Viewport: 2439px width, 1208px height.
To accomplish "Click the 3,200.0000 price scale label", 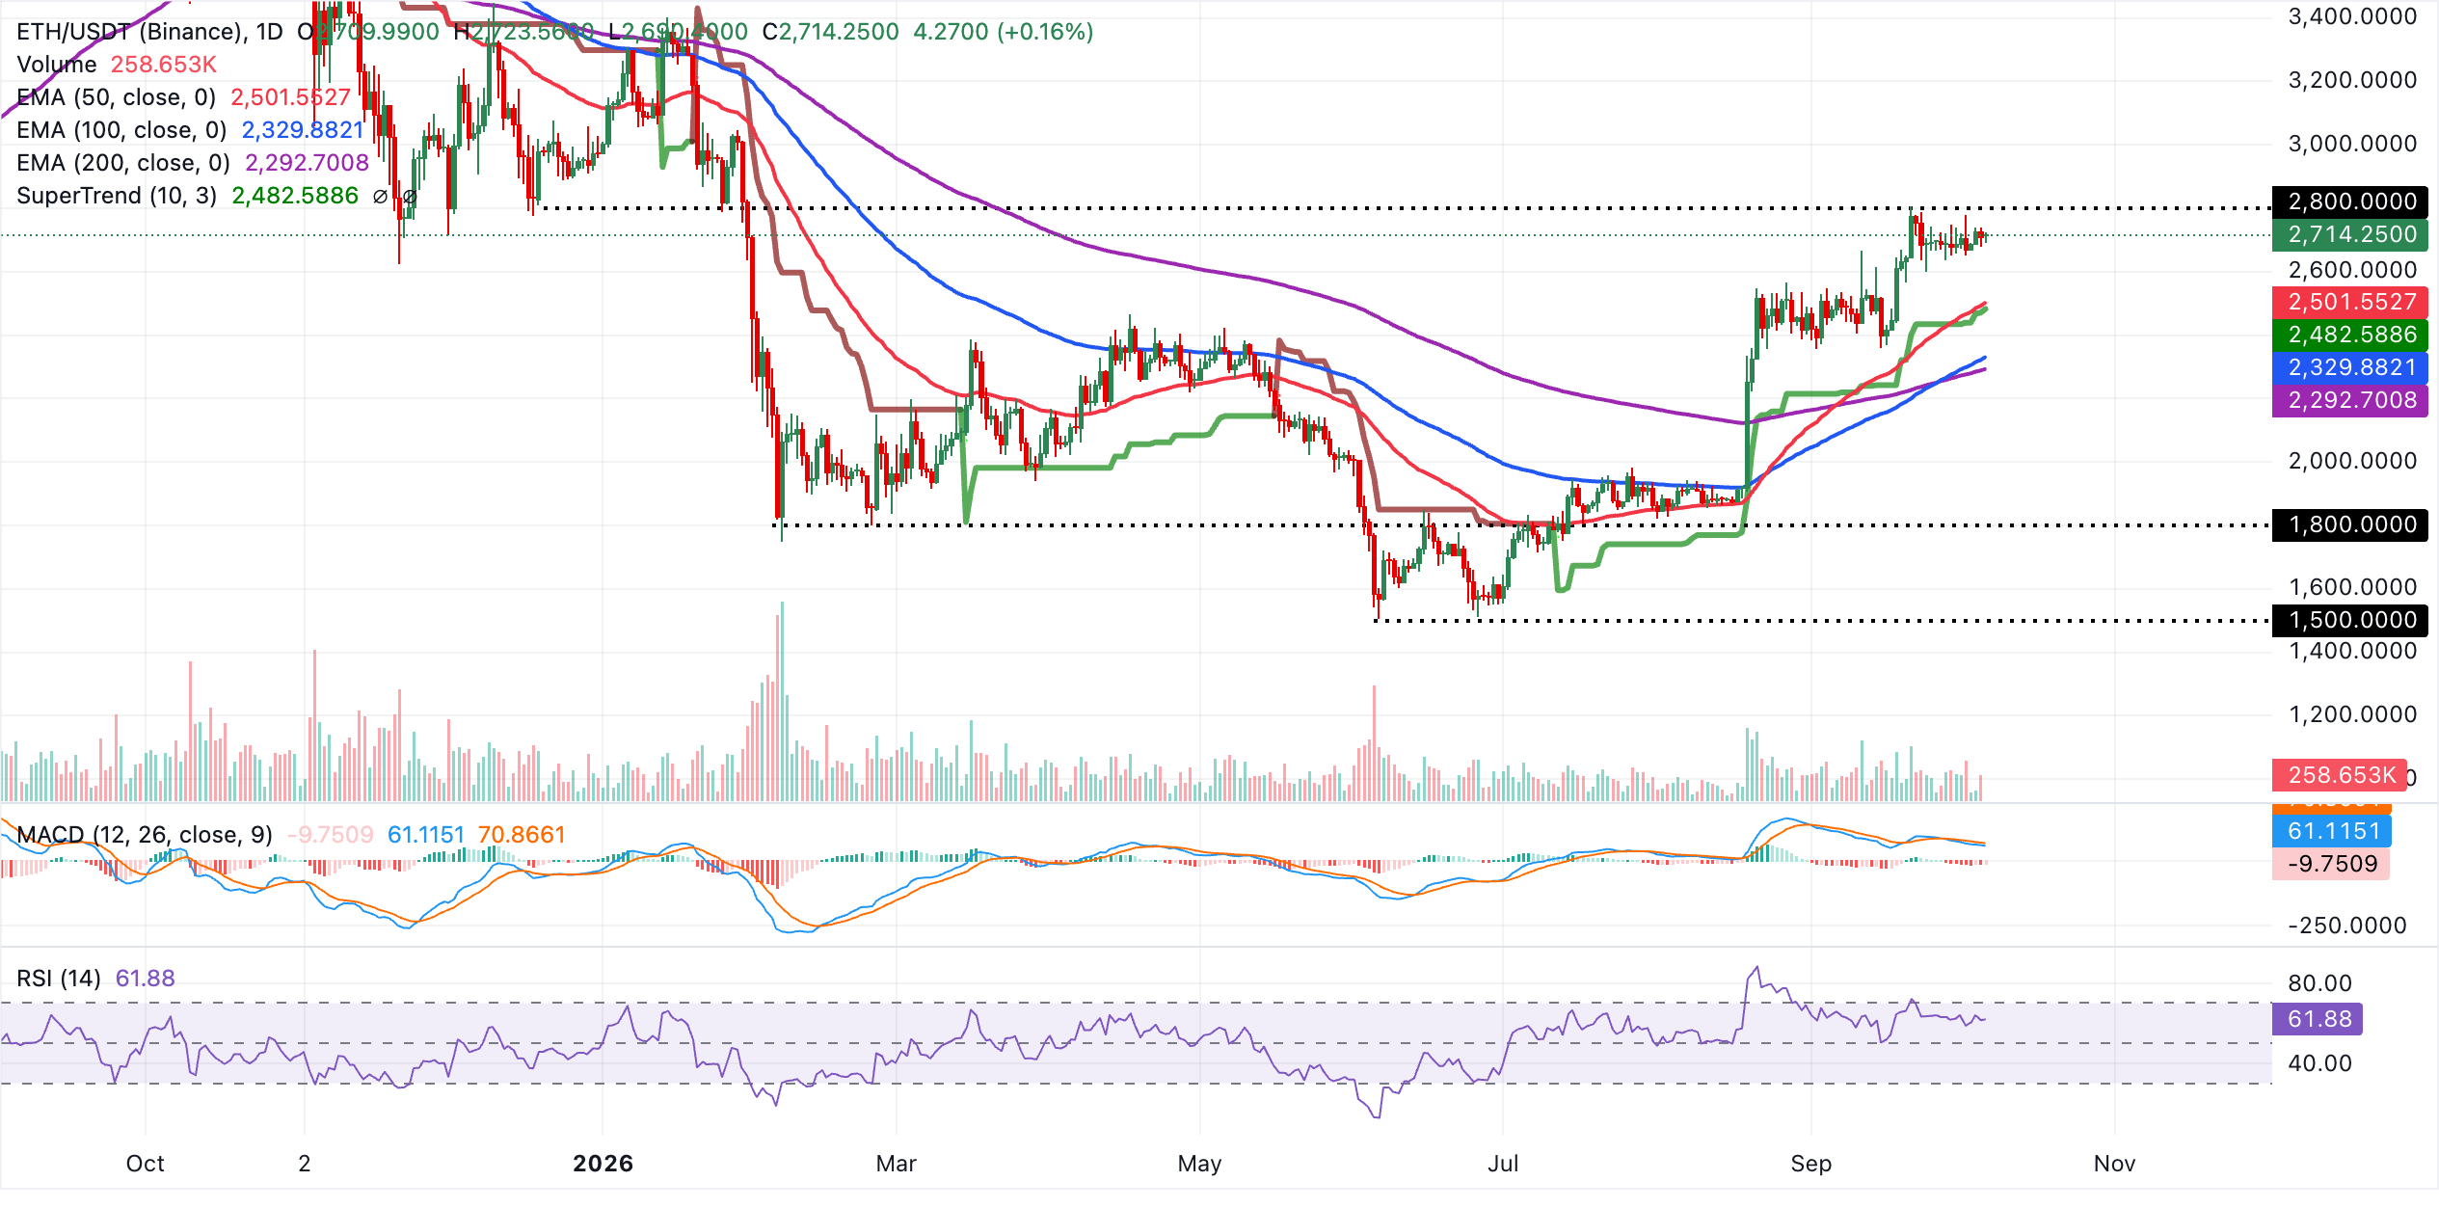I will (2352, 80).
